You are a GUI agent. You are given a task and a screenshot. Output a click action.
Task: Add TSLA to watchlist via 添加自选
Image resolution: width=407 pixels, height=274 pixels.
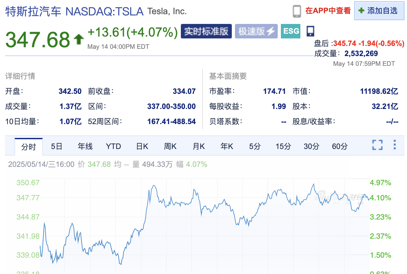click(379, 11)
